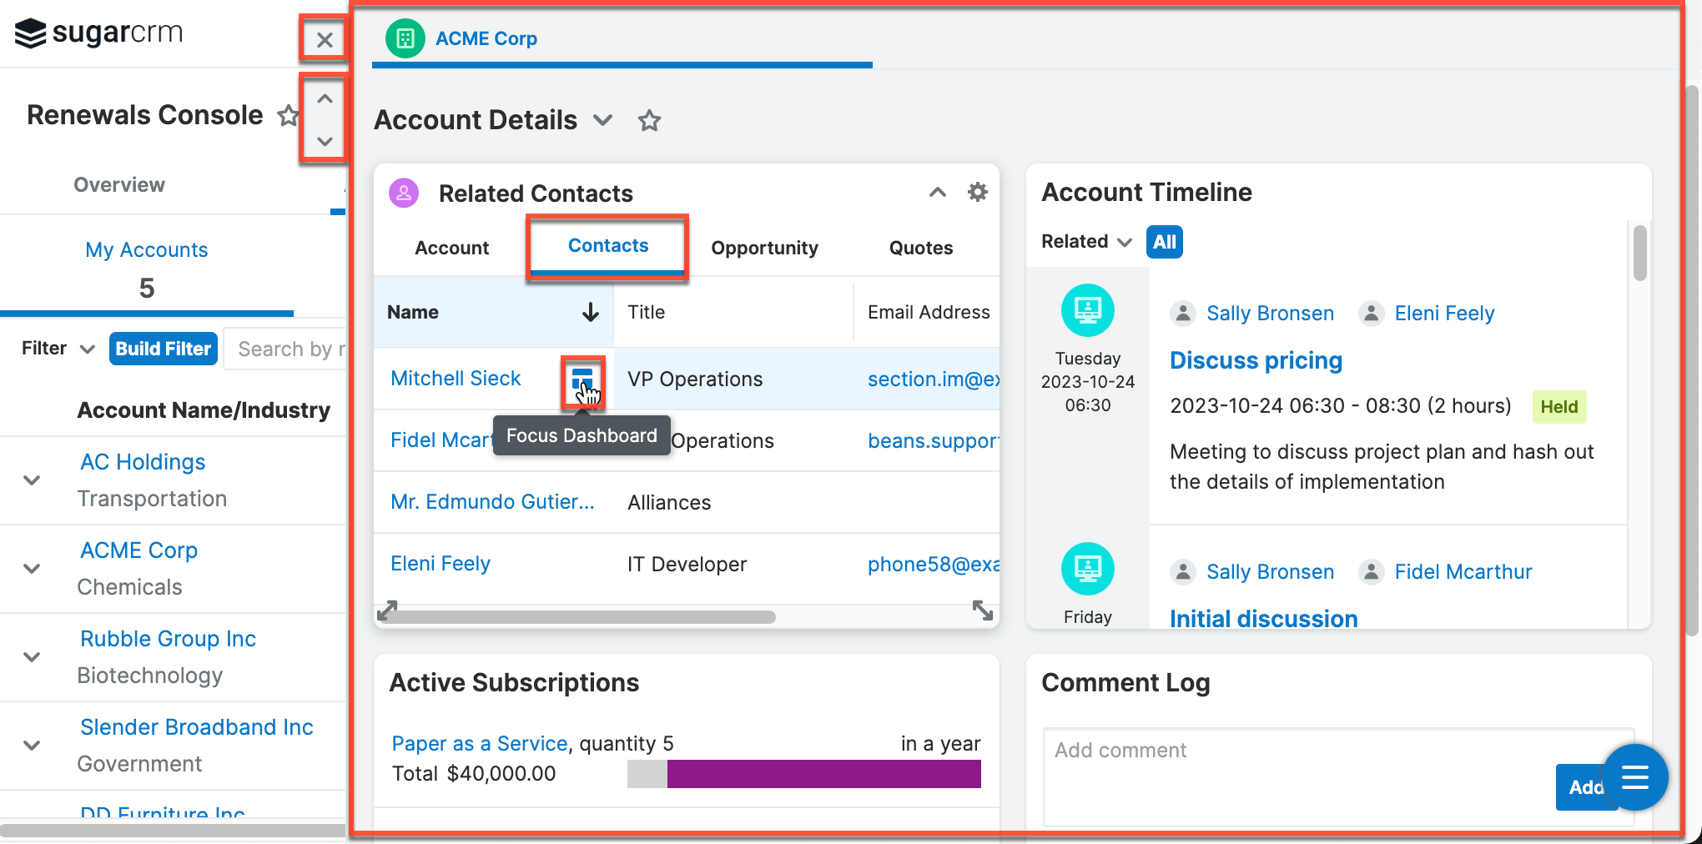Open Rubble Group Inc account

coord(168,639)
